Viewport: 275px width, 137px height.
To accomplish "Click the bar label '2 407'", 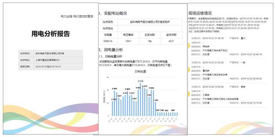I will click(x=134, y=99).
